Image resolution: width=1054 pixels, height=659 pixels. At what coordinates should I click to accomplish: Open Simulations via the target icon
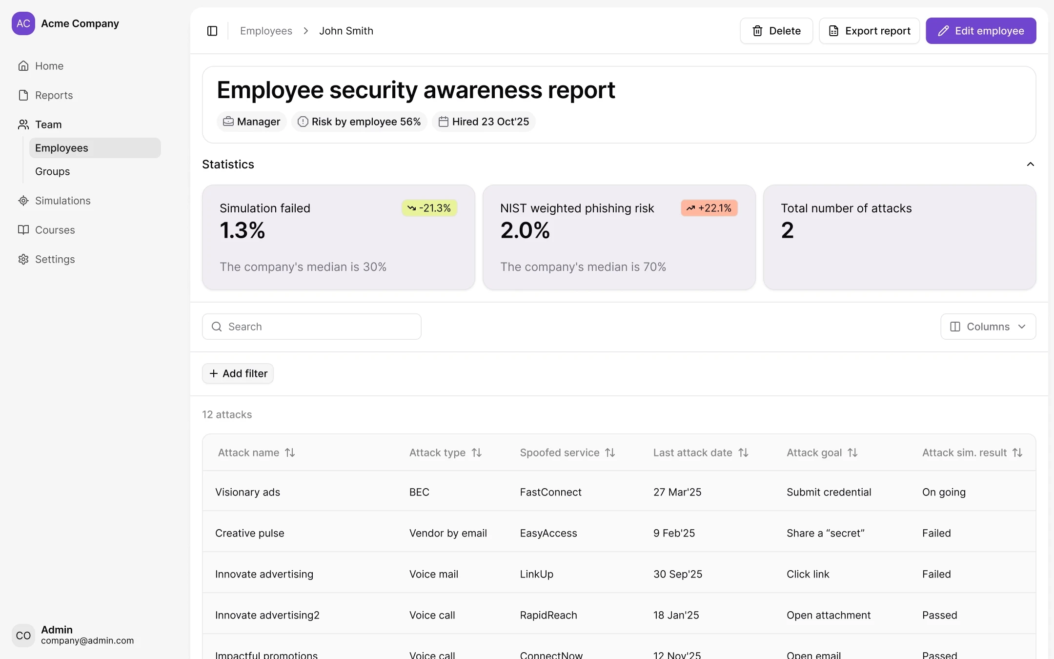23,201
